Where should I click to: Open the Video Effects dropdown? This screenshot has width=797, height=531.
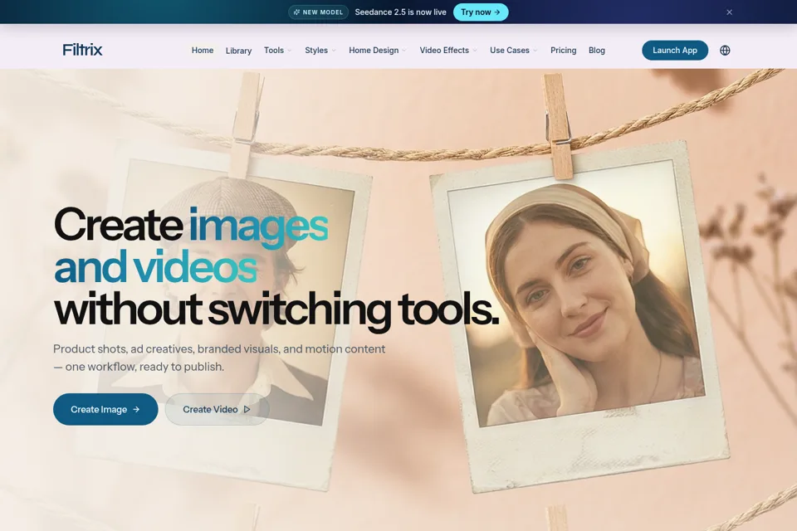[448, 51]
